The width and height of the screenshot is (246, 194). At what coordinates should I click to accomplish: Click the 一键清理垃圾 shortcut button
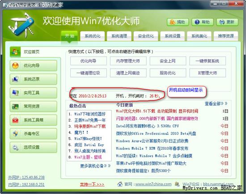coord(89,73)
